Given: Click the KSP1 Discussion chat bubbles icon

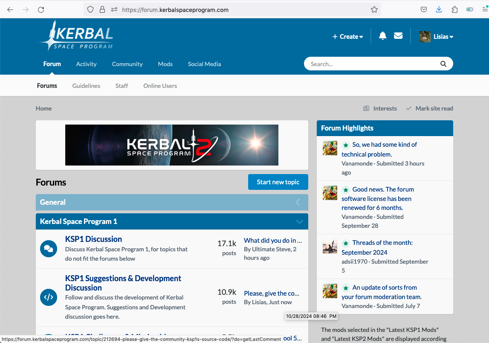Looking at the screenshot, I should [49, 249].
